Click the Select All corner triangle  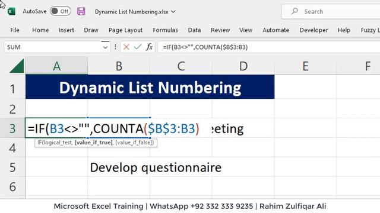pyautogui.click(x=17, y=66)
